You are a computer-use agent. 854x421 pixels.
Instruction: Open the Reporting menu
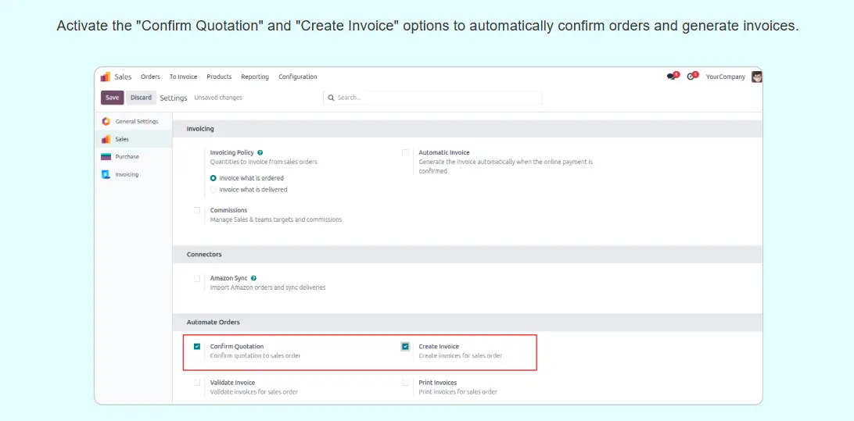click(255, 77)
